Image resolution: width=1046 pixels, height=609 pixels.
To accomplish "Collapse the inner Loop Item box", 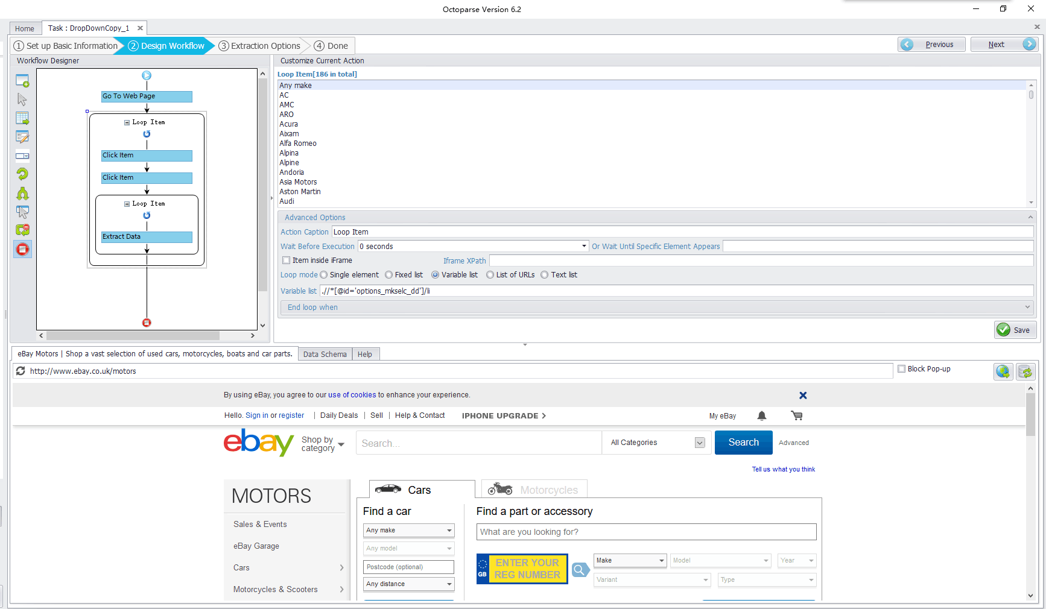I will tap(127, 204).
